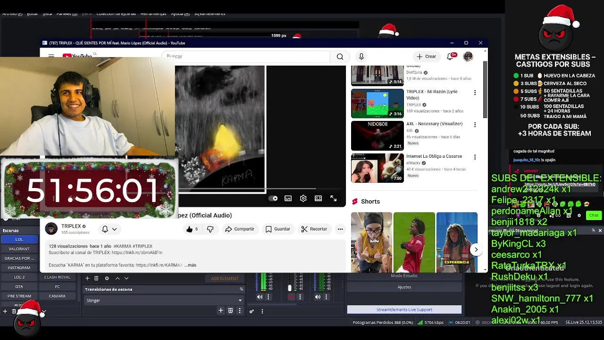
Task: Like the video with thumbs up
Action: 192,229
